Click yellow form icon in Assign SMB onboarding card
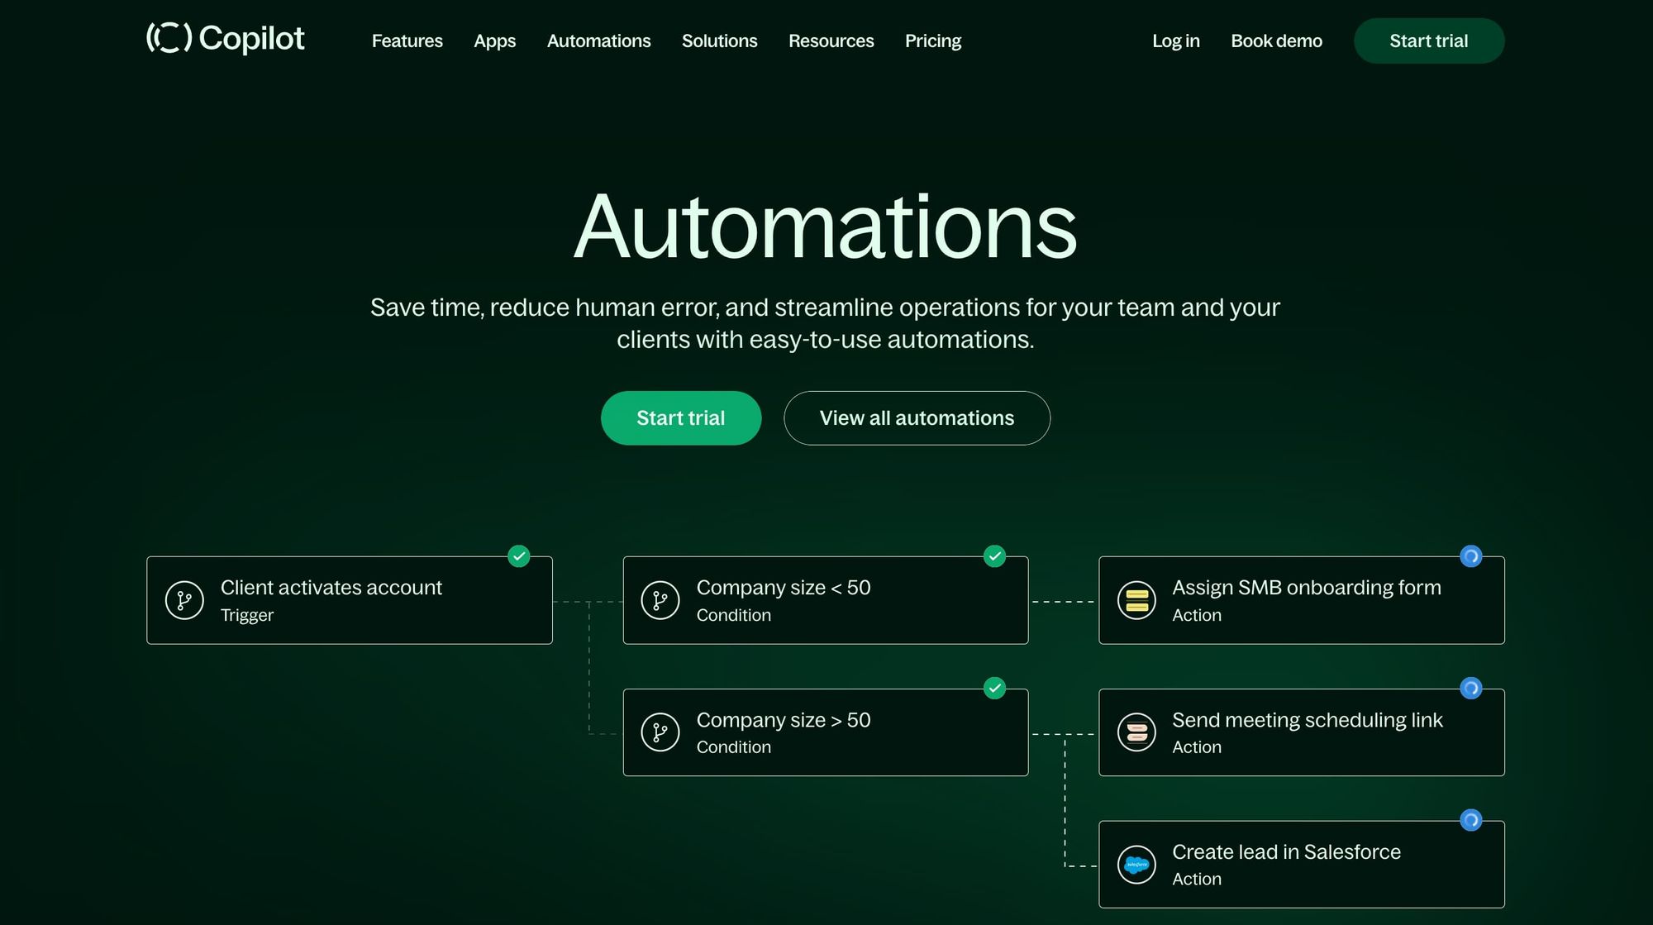This screenshot has width=1653, height=925. [x=1136, y=600]
